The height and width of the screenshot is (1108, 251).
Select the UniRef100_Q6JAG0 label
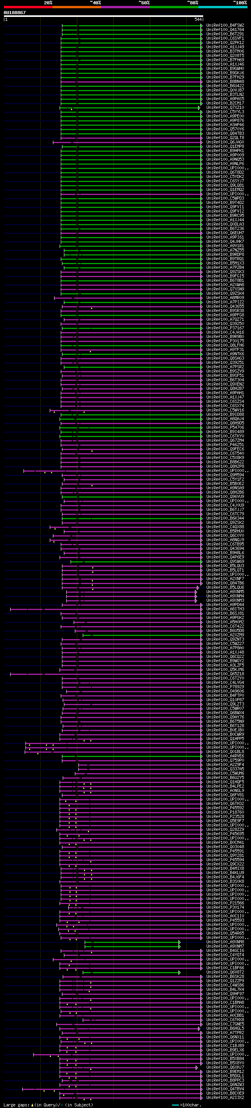pyautogui.click(x=225, y=142)
